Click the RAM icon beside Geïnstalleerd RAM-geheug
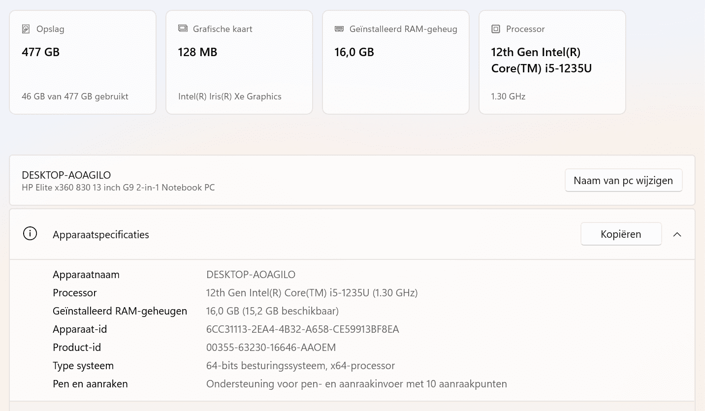Image resolution: width=705 pixels, height=411 pixels. coord(339,29)
